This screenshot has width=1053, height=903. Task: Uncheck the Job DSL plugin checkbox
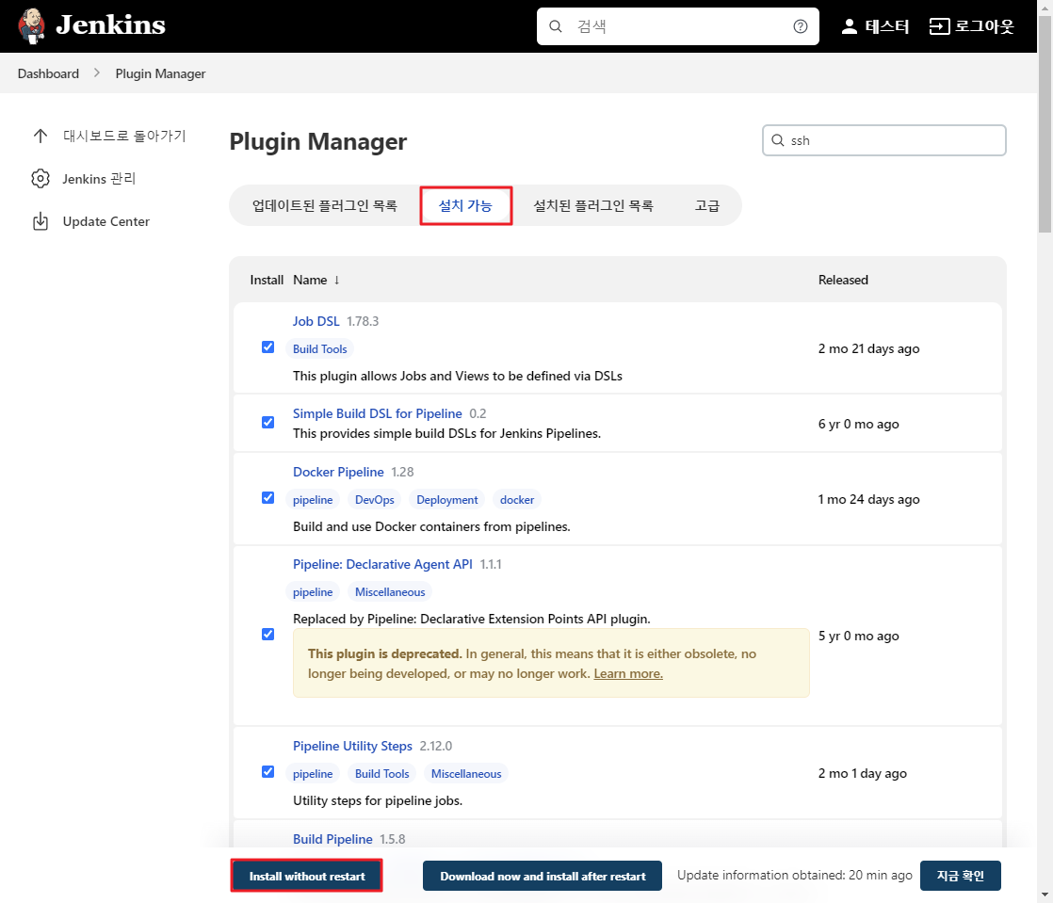pos(267,347)
